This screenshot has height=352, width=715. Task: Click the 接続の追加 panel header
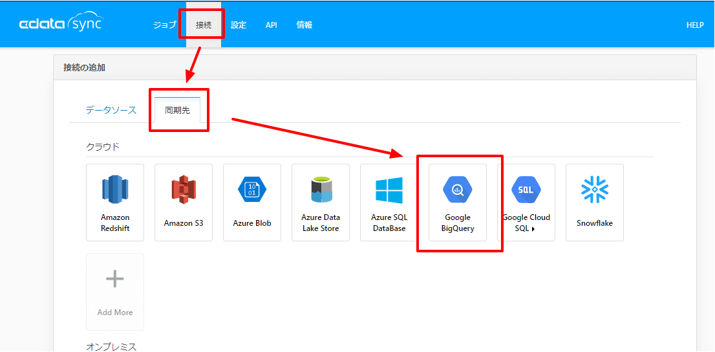(375, 67)
